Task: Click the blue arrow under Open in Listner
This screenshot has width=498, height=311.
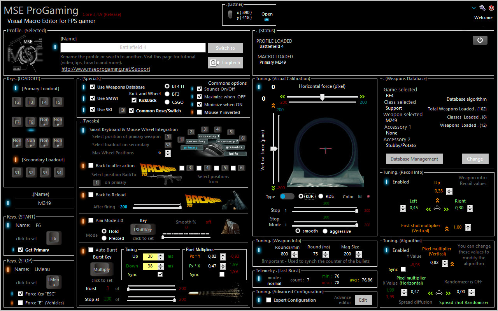Action: coord(267,19)
